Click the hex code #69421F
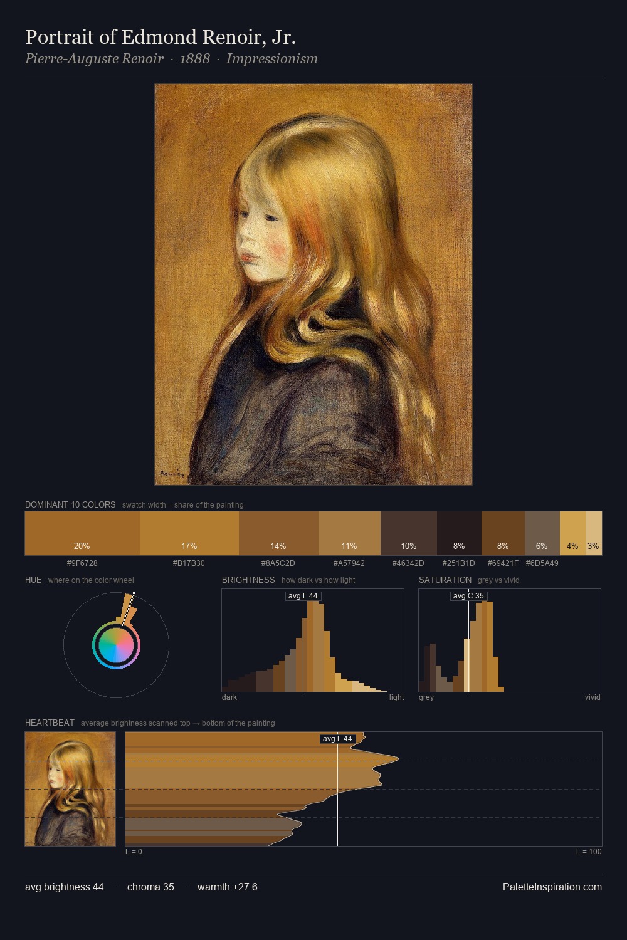 pyautogui.click(x=503, y=563)
